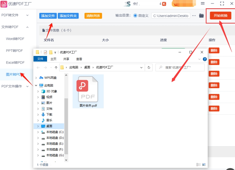
Task: Collapse the 文件转PDF sidebar section
Action: point(27,27)
